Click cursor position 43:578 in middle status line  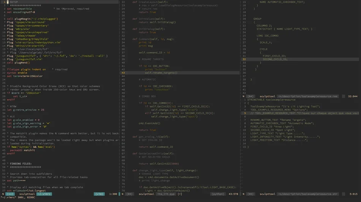pyautogui.click(x=233, y=194)
